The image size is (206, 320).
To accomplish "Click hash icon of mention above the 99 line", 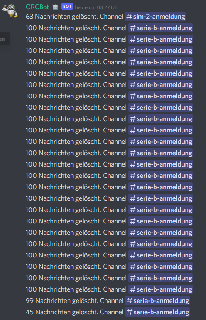I will [132, 289].
